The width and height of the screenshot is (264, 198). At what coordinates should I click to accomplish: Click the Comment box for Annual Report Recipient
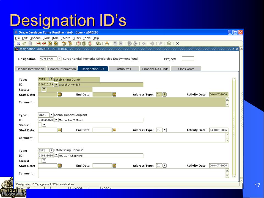click(x=132, y=137)
